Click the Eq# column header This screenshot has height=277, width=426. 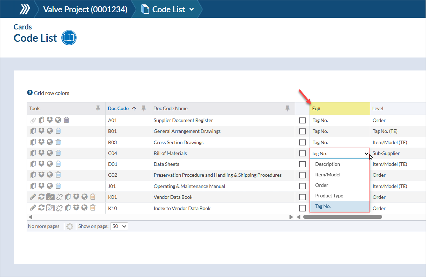(x=340, y=108)
